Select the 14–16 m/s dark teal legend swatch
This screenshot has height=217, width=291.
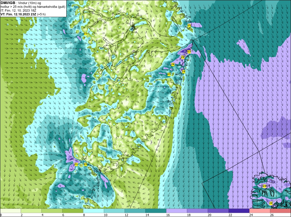click(156, 211)
